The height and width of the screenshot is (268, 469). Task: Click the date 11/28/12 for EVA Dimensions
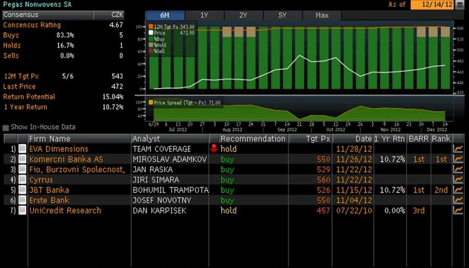coord(354,149)
